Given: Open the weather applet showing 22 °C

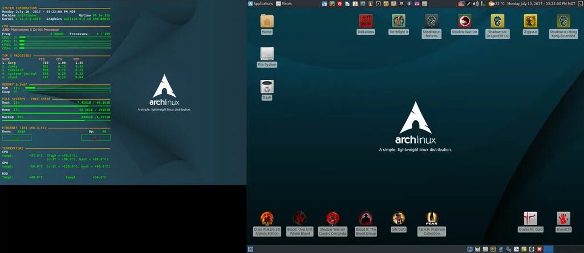Looking at the screenshot, I should (x=497, y=4).
